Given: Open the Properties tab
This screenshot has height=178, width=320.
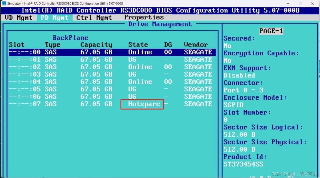Looking at the screenshot, I should (x=144, y=17).
